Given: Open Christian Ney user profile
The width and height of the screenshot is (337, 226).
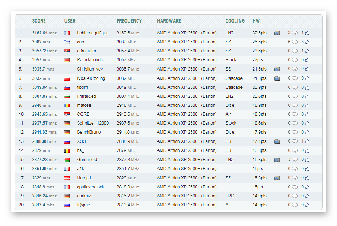Looking at the screenshot, I should click(x=90, y=69).
